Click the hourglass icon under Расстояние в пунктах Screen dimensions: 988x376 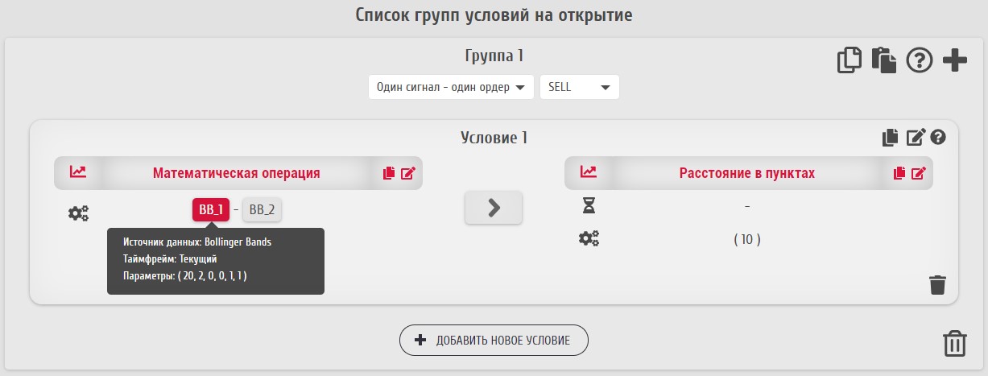pos(589,207)
